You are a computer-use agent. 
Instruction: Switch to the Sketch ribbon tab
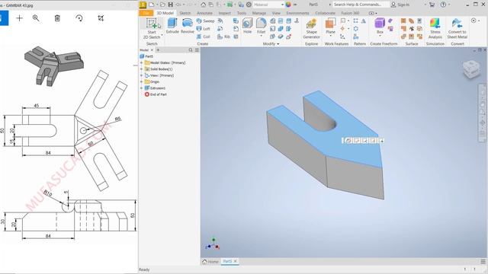click(x=185, y=13)
